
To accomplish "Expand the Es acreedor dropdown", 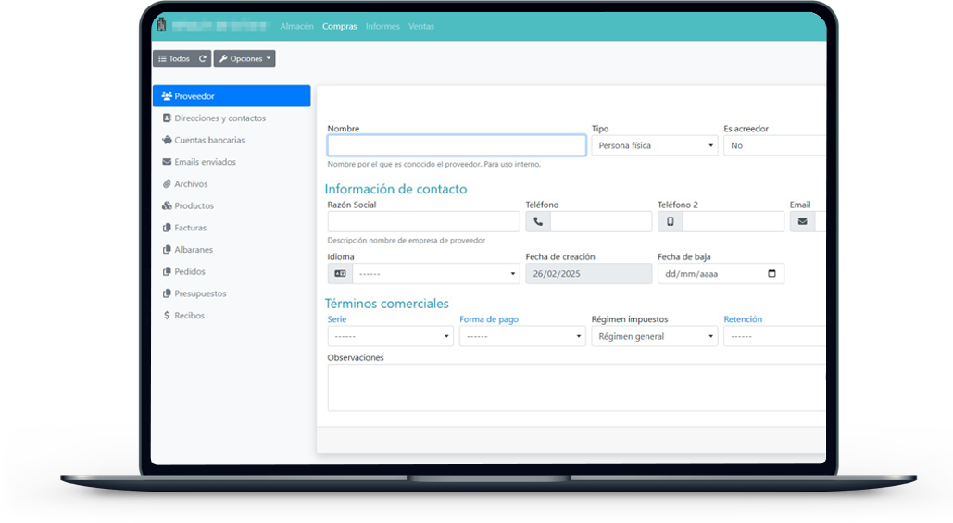I will [773, 146].
